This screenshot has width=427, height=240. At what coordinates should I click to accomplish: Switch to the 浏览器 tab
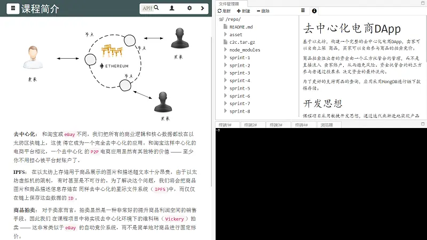pyautogui.click(x=328, y=125)
